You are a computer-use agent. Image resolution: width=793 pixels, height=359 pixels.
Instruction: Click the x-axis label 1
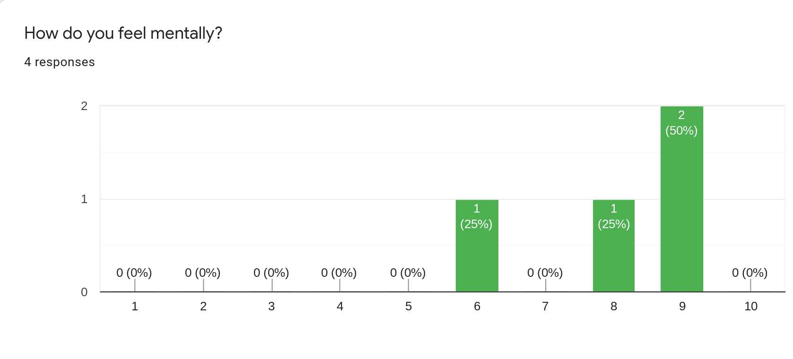coord(135,307)
